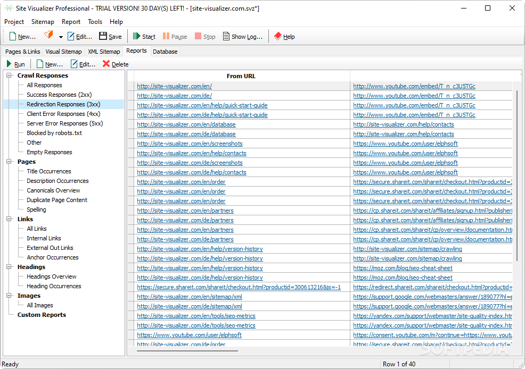Click the Site Visualizer app icon in the title bar
Screen dimensions: 525x369
coord(9,8)
